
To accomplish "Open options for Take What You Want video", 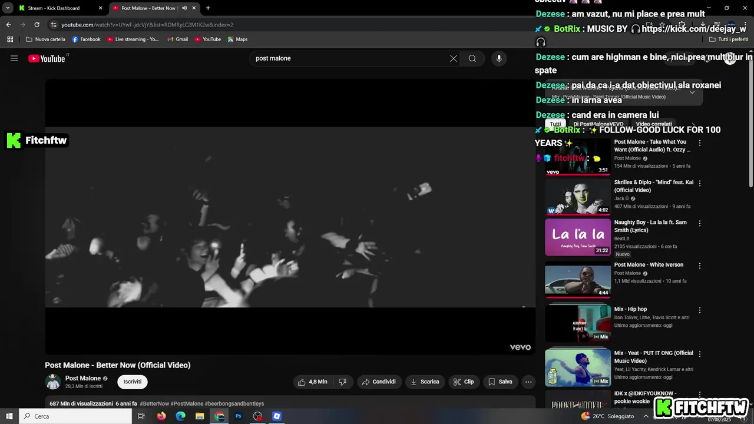I will pos(700,143).
